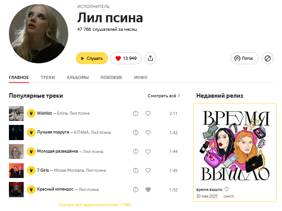Screen dimensions: 282x211
Task: Click explicit mark icon on Молодая разведёнка row
Action: pos(136,152)
